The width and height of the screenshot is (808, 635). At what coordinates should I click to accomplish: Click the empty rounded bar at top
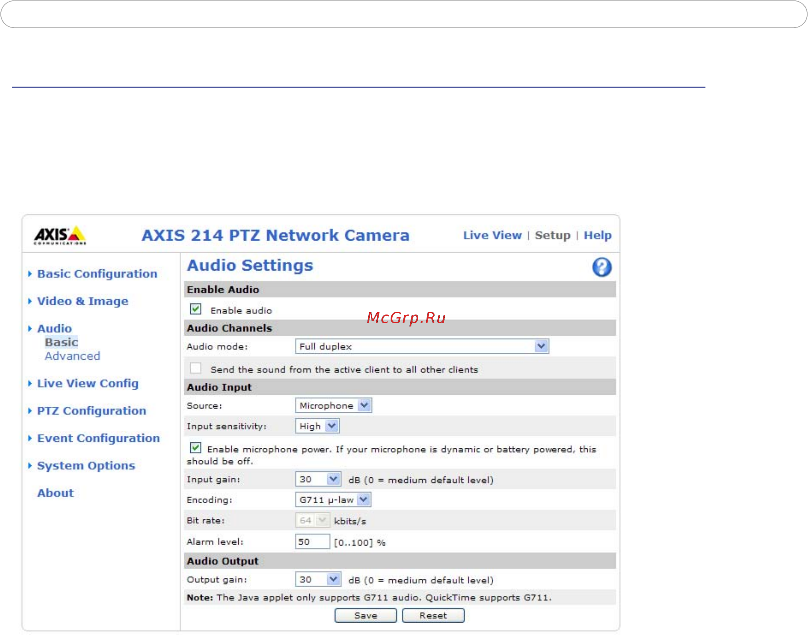(x=404, y=14)
